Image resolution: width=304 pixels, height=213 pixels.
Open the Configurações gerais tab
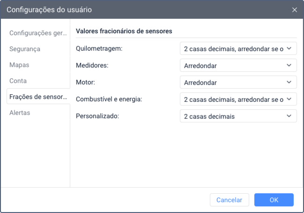pos(37,33)
